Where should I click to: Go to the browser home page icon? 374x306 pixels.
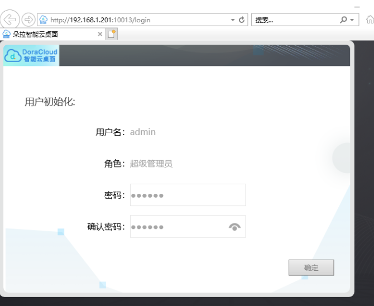pos(370,20)
